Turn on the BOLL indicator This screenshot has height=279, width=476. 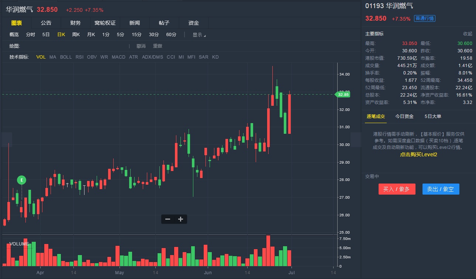66,57
